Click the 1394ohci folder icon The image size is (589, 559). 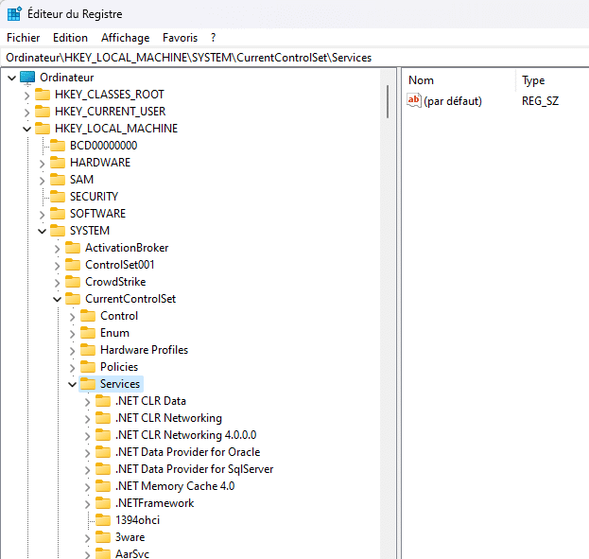103,520
